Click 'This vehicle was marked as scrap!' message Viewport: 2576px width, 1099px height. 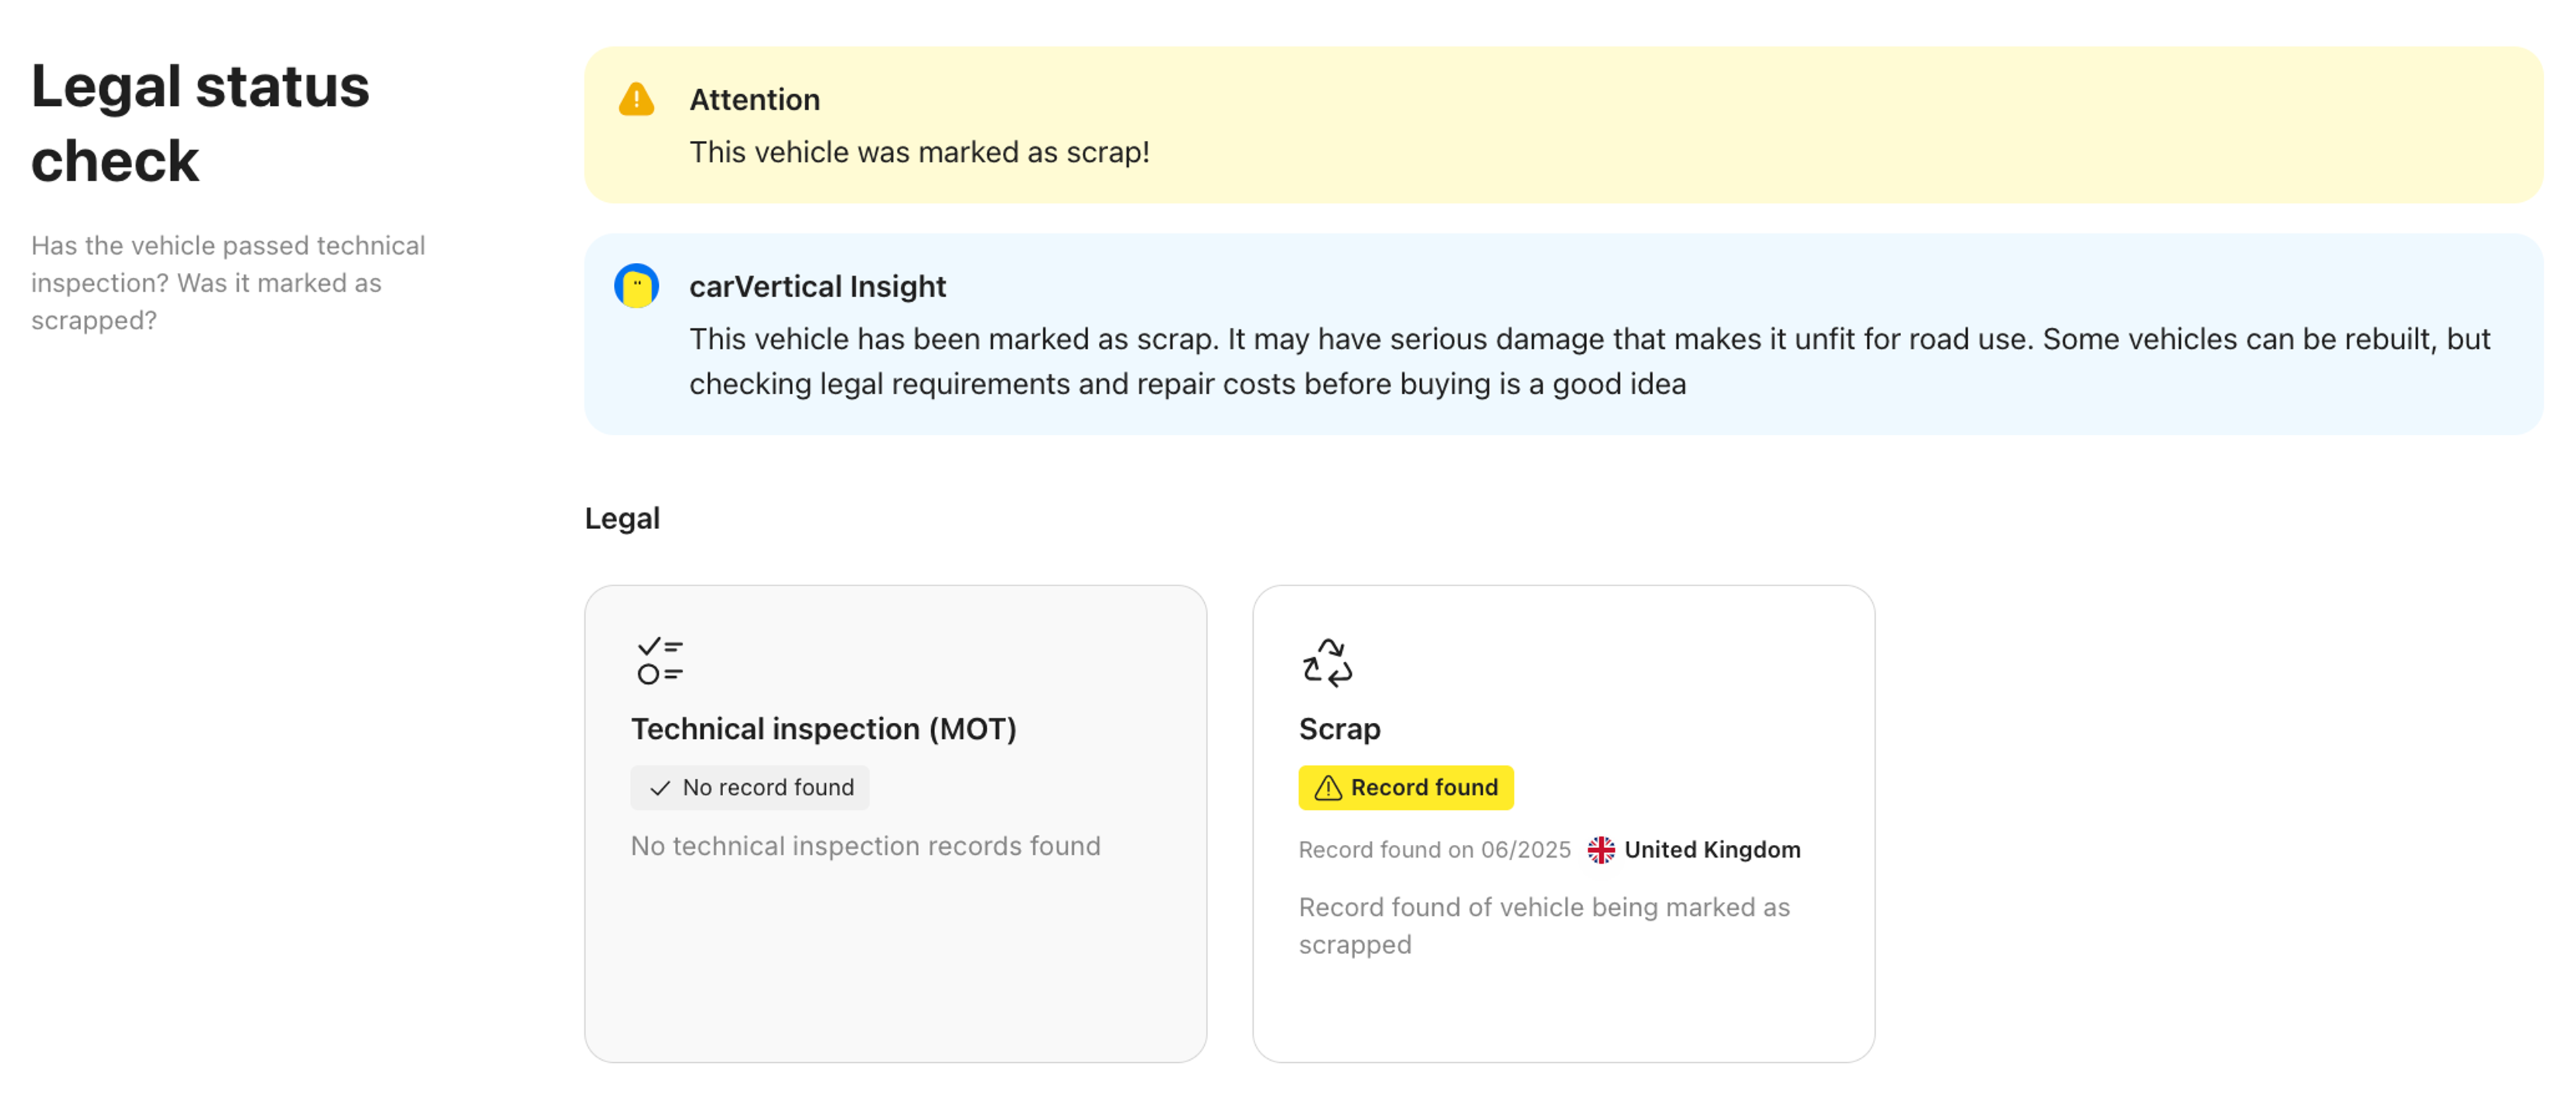pos(919,152)
